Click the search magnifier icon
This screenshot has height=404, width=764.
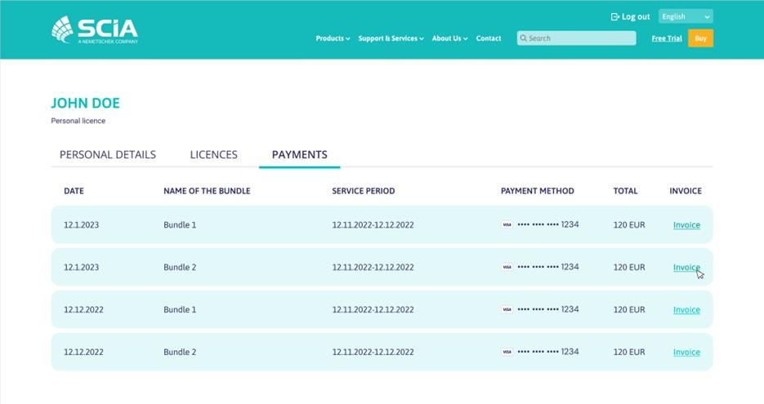[x=523, y=38]
